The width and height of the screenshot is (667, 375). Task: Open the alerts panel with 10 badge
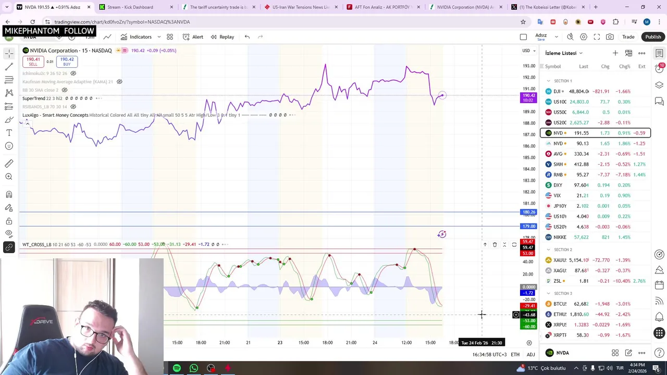click(x=660, y=68)
